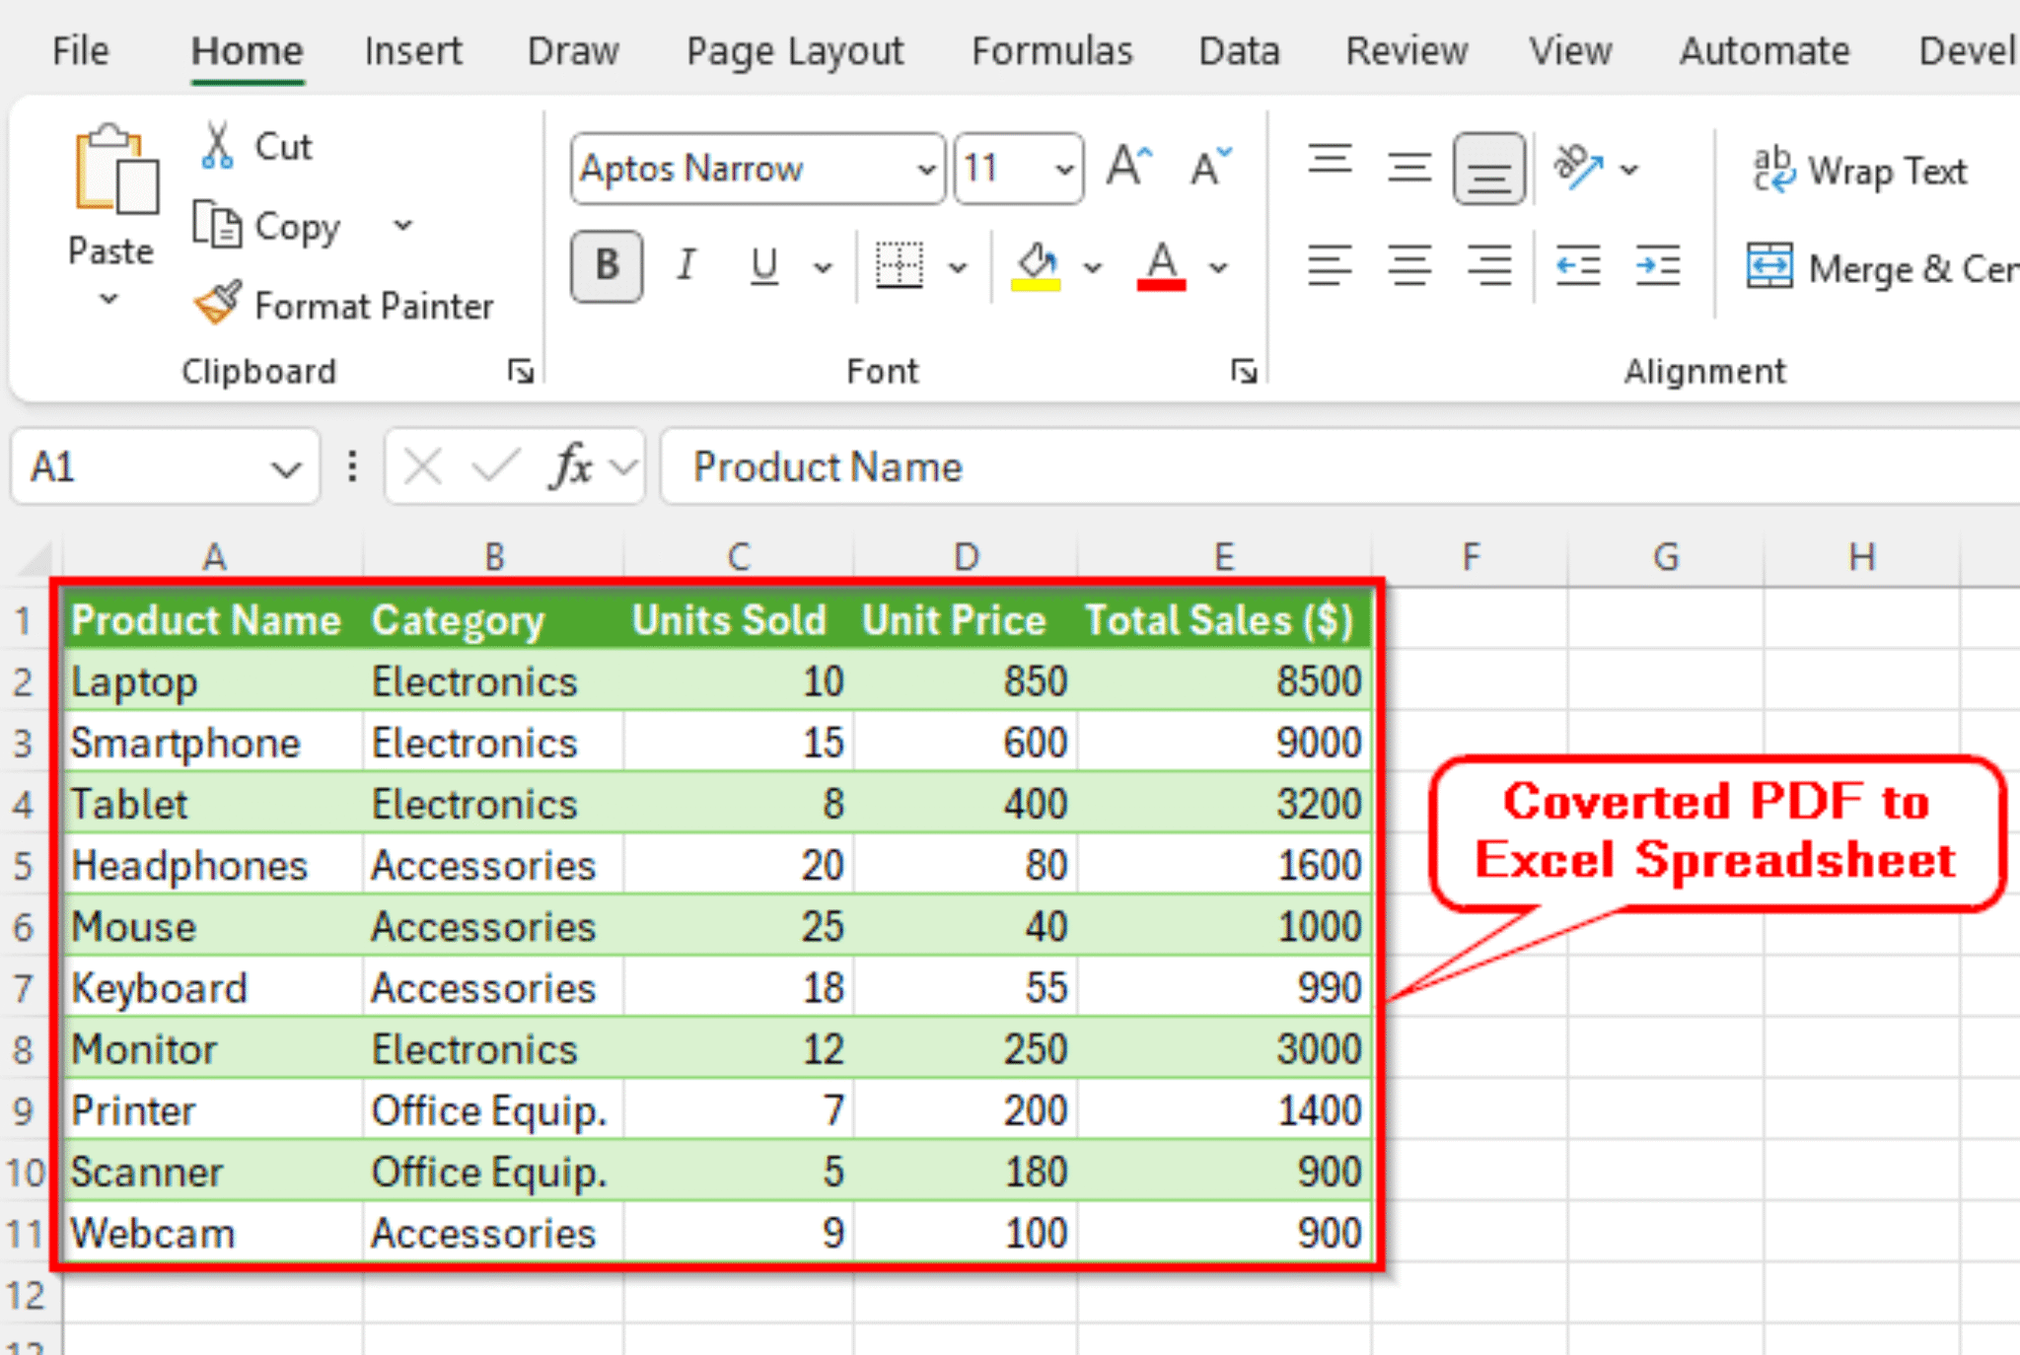This screenshot has height=1355, width=2020.
Task: Open Fill Color palette arrow
Action: [1092, 267]
